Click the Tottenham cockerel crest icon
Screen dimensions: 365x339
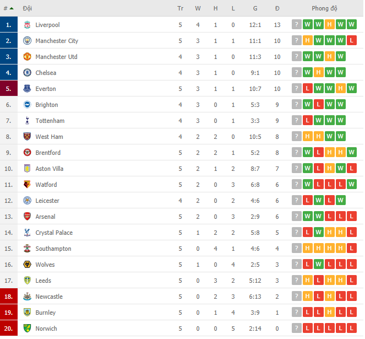(x=27, y=121)
